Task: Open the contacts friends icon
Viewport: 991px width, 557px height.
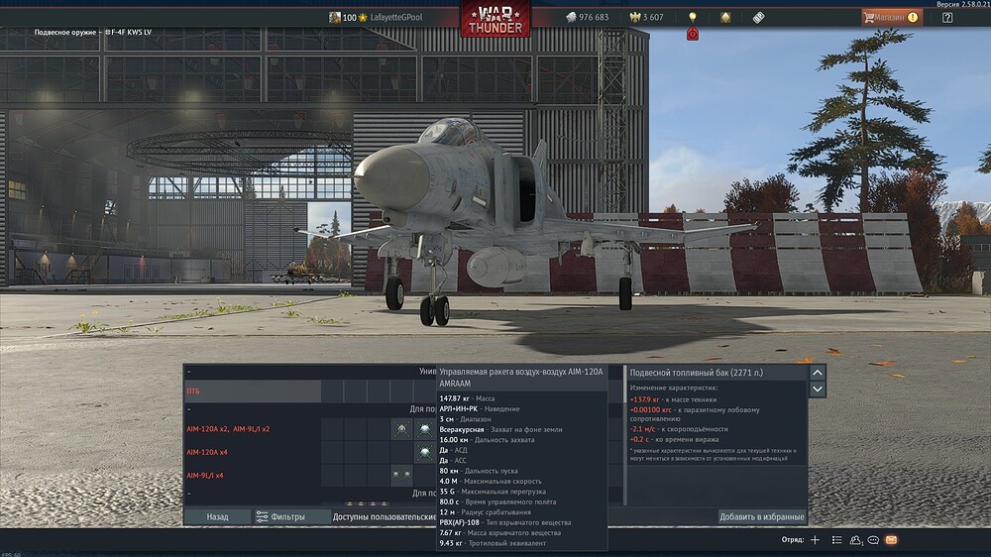Action: click(x=856, y=540)
